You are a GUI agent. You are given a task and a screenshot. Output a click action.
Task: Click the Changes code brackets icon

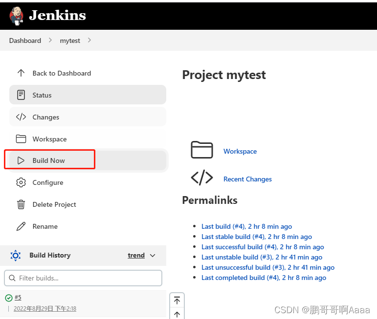click(21, 117)
